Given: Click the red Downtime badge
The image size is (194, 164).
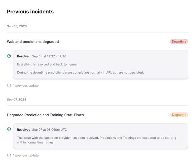Looking at the screenshot, I should point(179,42).
